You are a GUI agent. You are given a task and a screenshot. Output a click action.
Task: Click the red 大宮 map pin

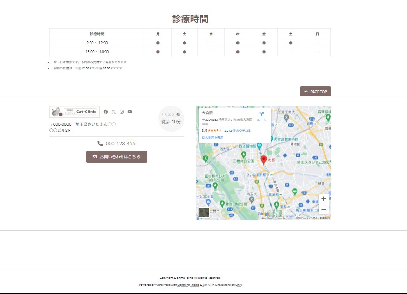264,160
